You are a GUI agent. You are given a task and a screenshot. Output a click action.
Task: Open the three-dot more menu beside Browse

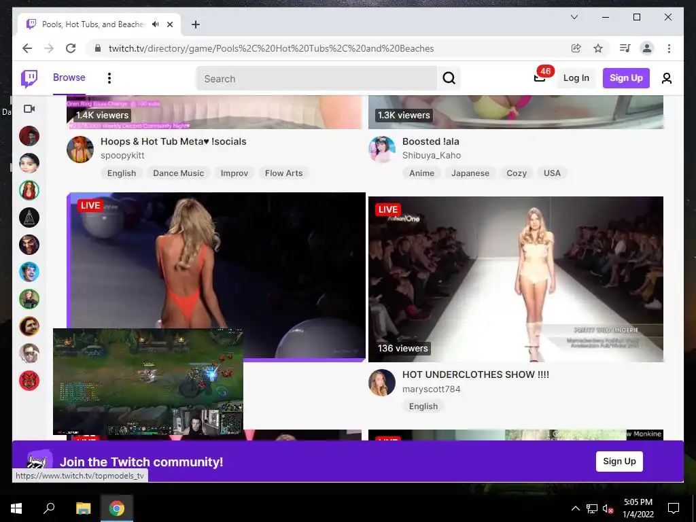point(109,79)
